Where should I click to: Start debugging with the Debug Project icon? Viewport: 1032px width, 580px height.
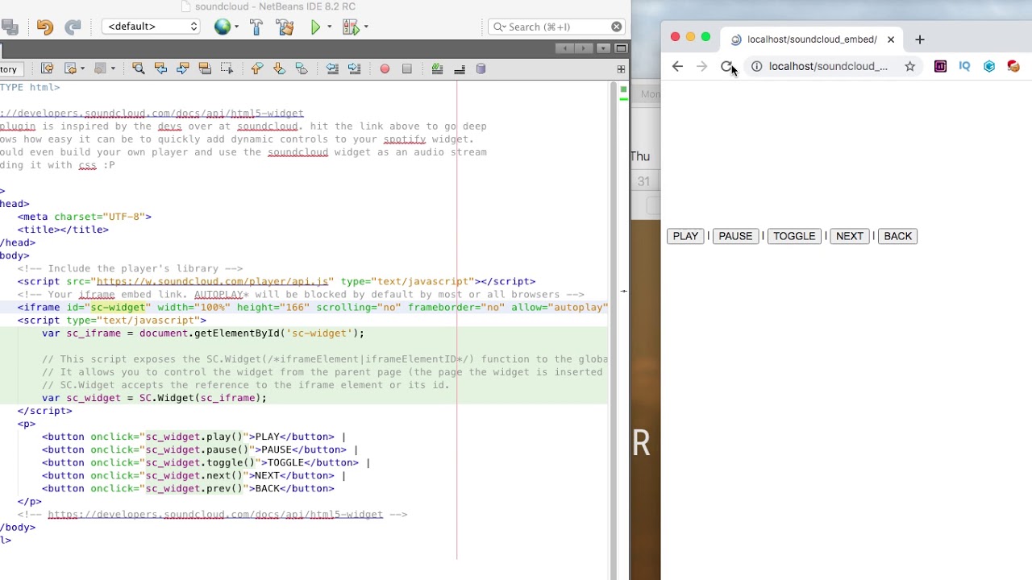pos(350,27)
